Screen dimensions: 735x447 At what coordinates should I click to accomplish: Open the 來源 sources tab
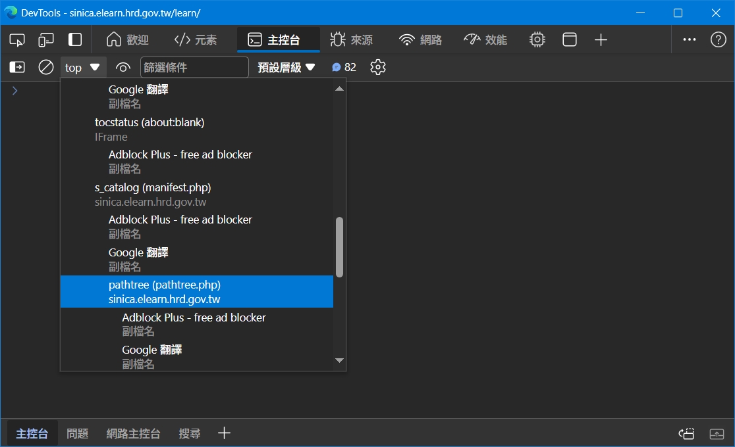[351, 40]
